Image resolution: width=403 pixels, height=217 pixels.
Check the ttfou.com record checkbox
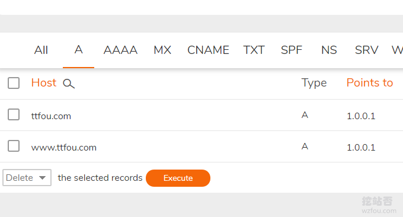(x=14, y=114)
